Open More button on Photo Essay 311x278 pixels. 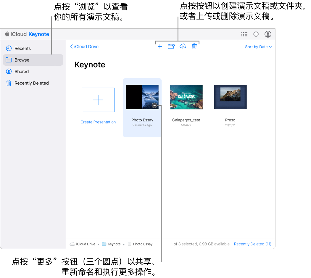[x=154, y=105]
